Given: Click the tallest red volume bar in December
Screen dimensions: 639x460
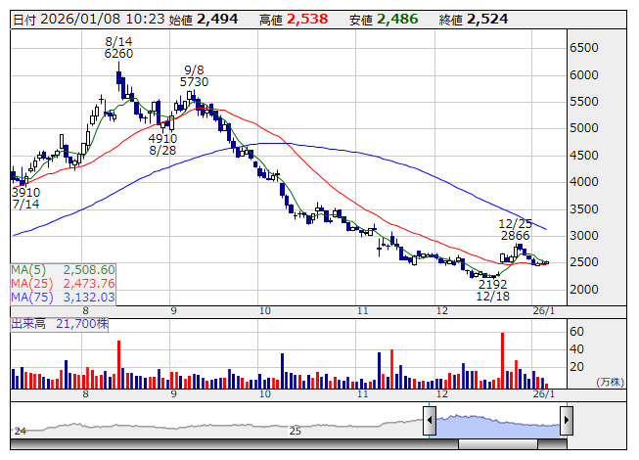Looking at the screenshot, I should click(502, 360).
